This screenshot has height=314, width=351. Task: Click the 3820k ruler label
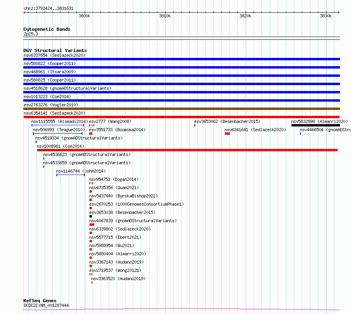click(245, 16)
